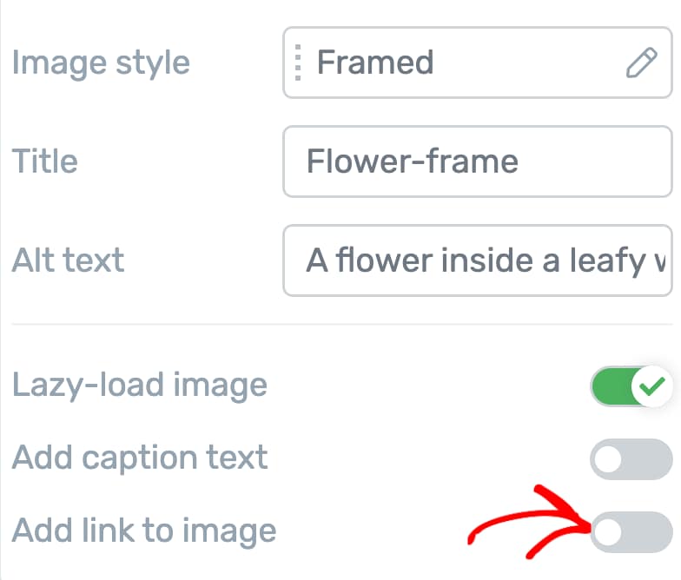The image size is (681, 580).
Task: Click the pencil edit icon beside Framed
Action: [x=641, y=63]
